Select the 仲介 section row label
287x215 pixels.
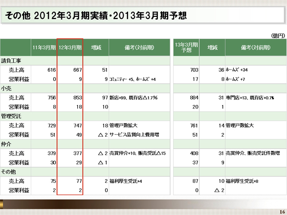[6, 144]
